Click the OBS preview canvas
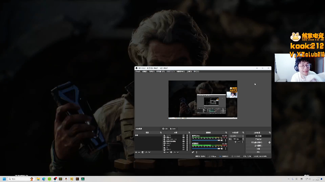 point(203,99)
